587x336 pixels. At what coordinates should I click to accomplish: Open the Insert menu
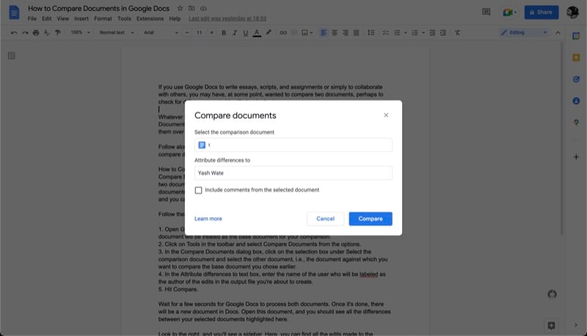click(81, 19)
